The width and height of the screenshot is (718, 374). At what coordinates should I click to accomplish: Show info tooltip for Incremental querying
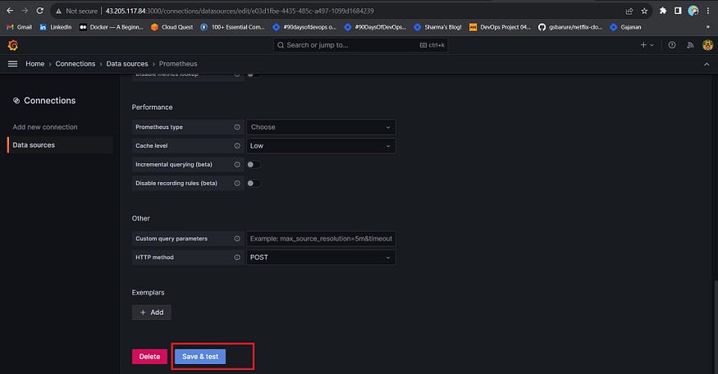237,165
